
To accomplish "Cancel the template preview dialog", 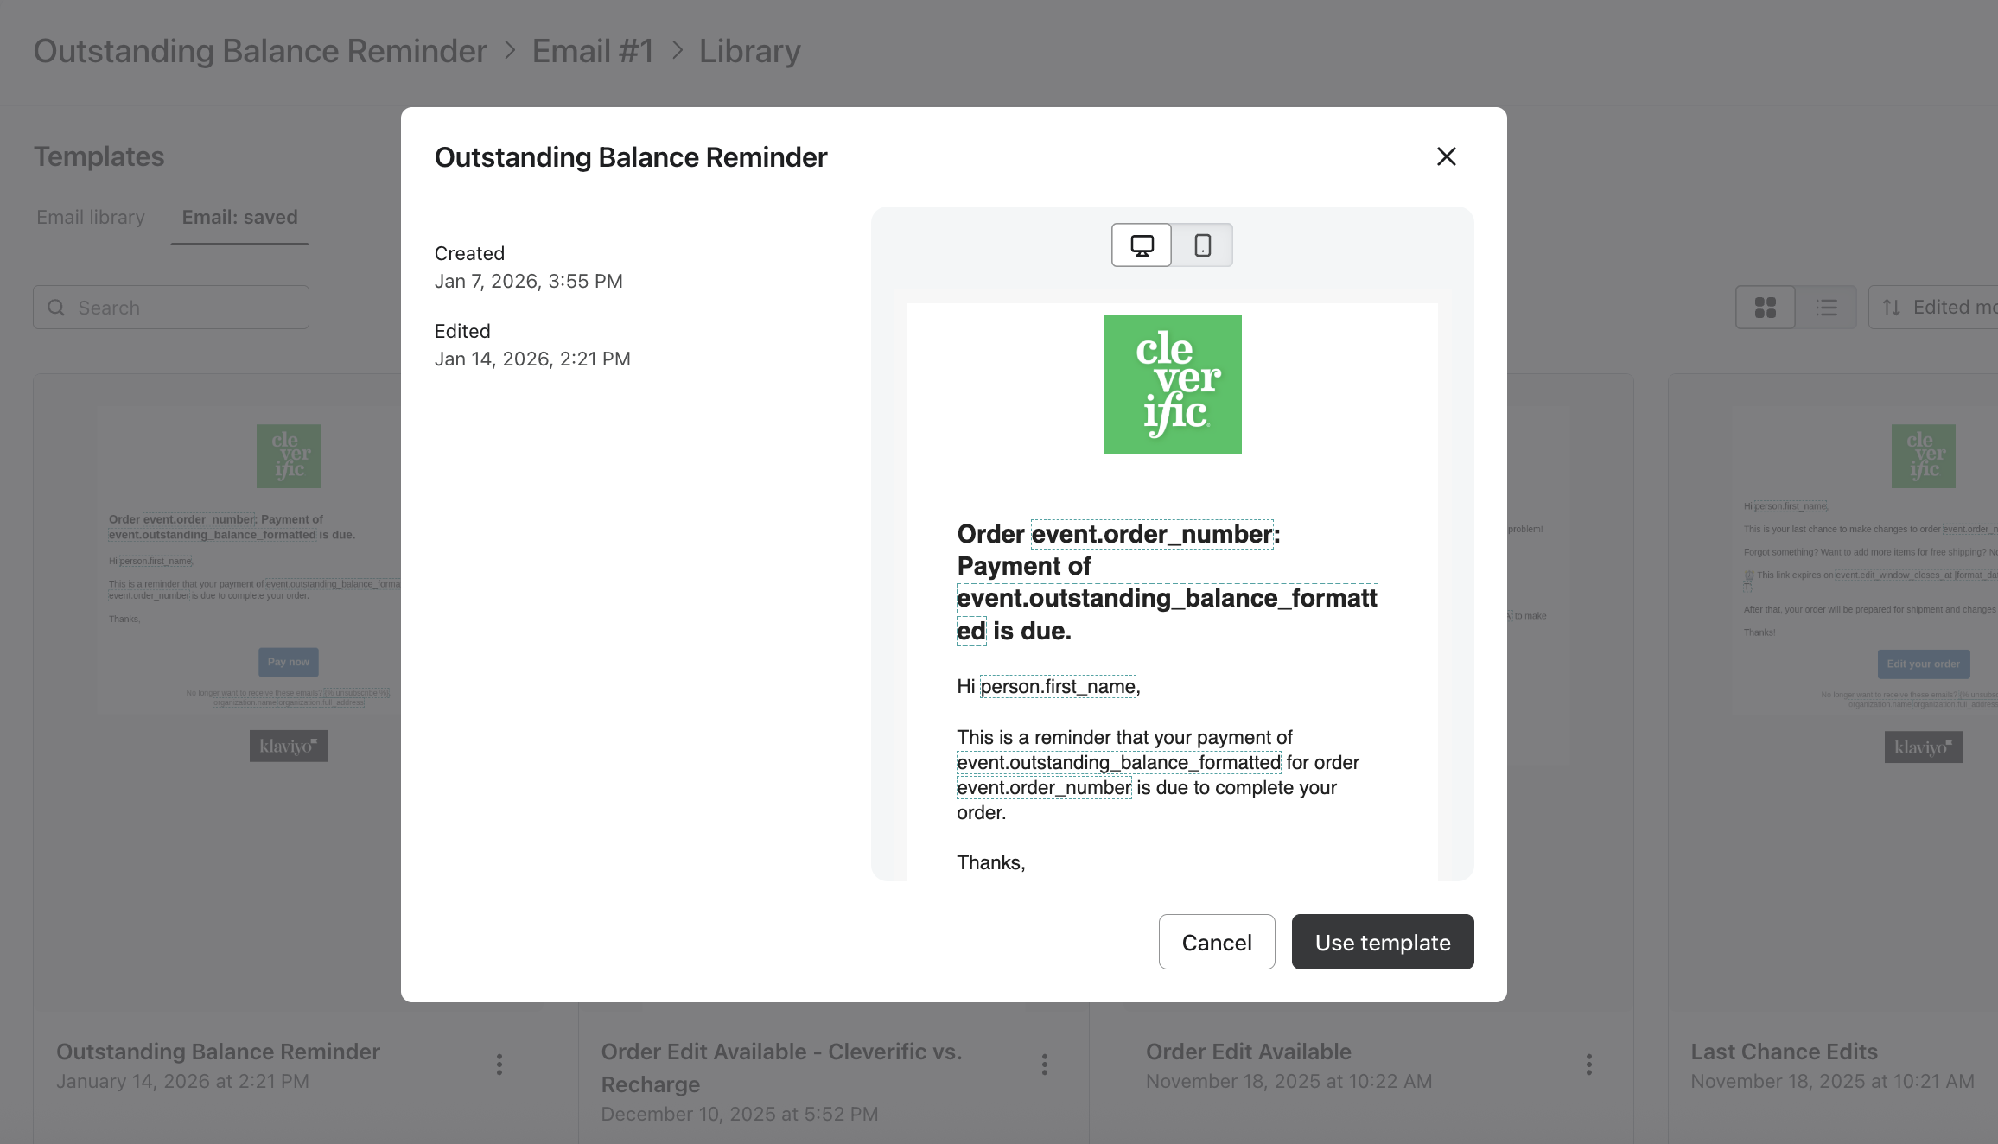I will pyautogui.click(x=1216, y=942).
